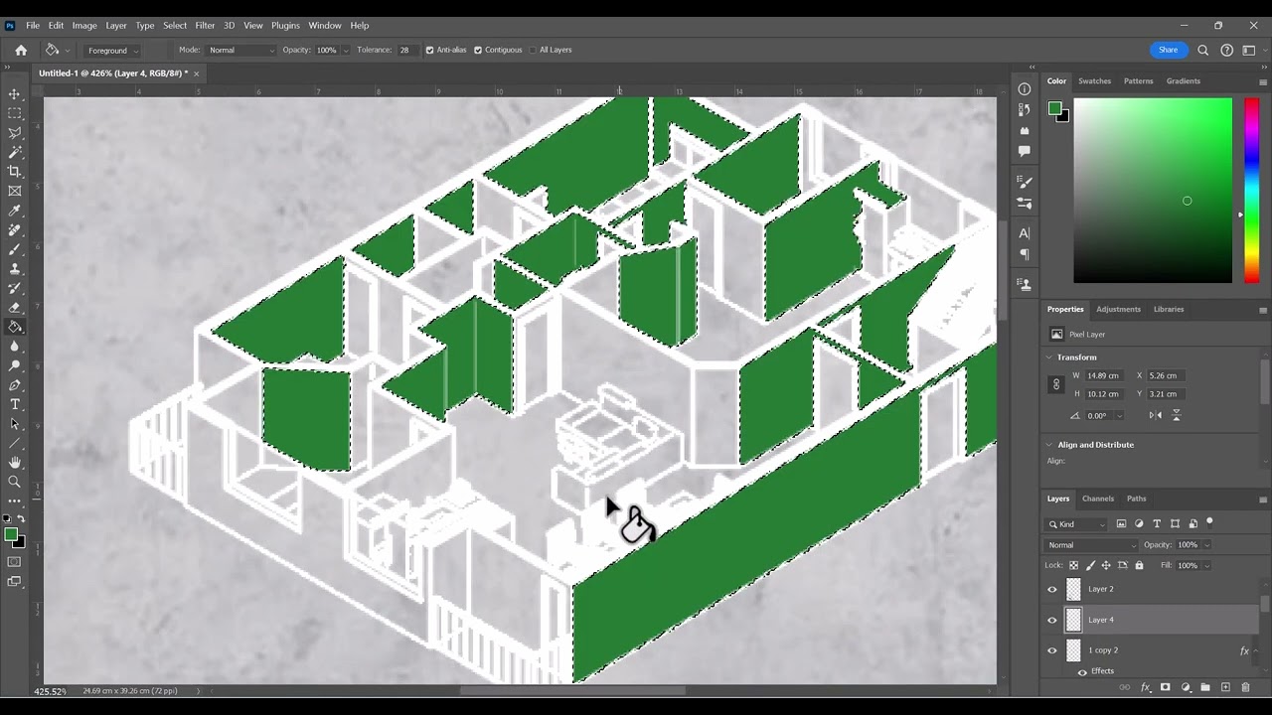Select the Rectangular Marquee tool
1272x715 pixels.
pyautogui.click(x=15, y=113)
